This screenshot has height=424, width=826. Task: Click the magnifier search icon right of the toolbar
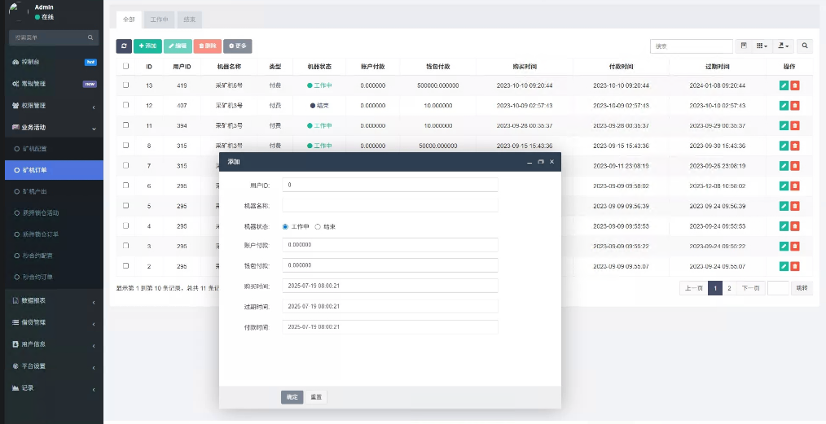coord(805,46)
